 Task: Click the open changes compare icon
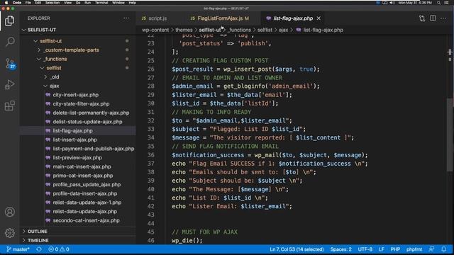[x=422, y=18]
